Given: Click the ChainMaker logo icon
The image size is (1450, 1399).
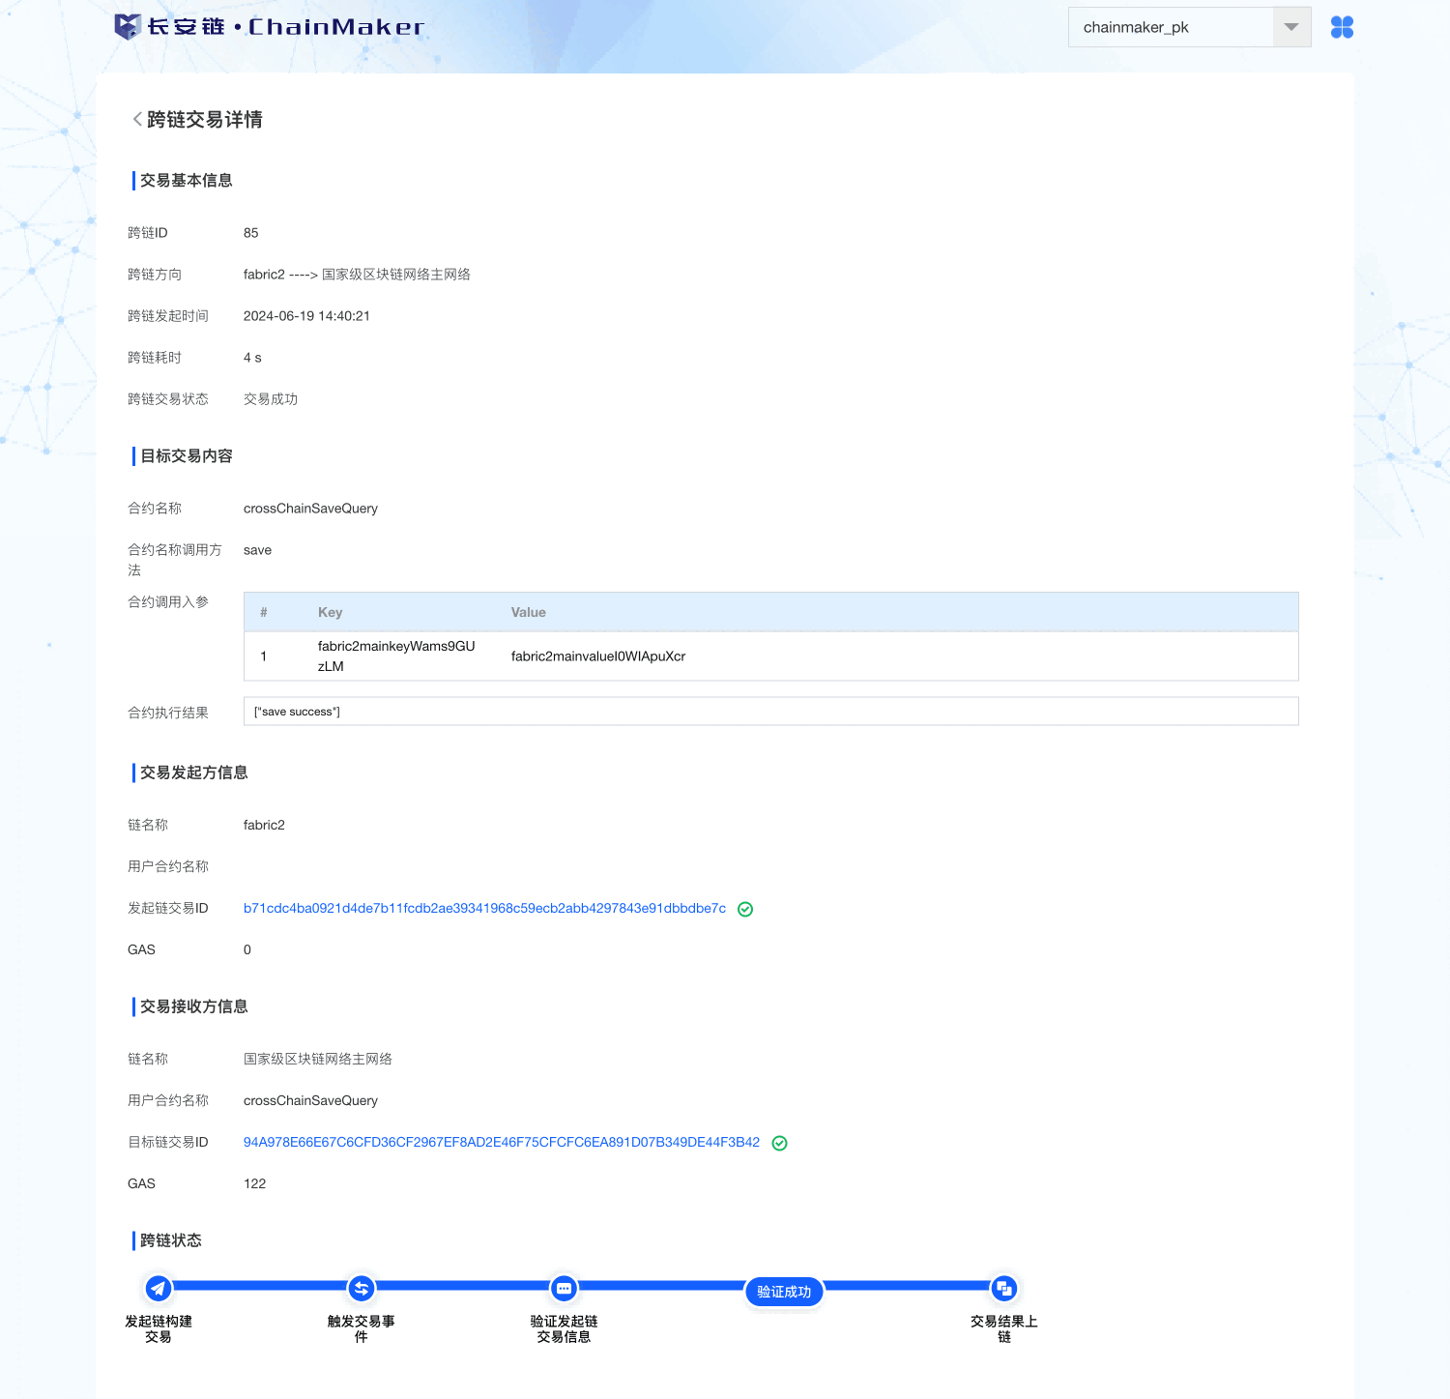Looking at the screenshot, I should 128,27.
